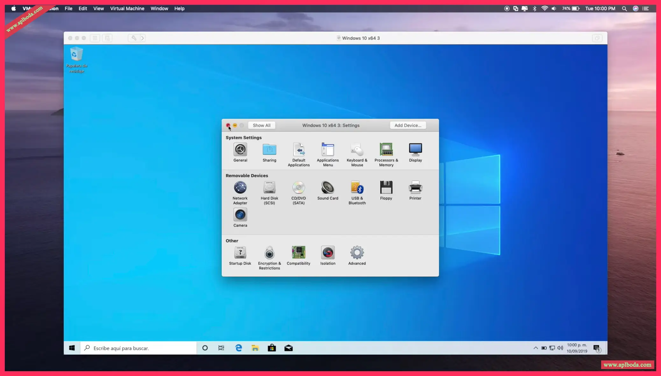Click the menu bar date and time
The width and height of the screenshot is (661, 376).
click(600, 9)
